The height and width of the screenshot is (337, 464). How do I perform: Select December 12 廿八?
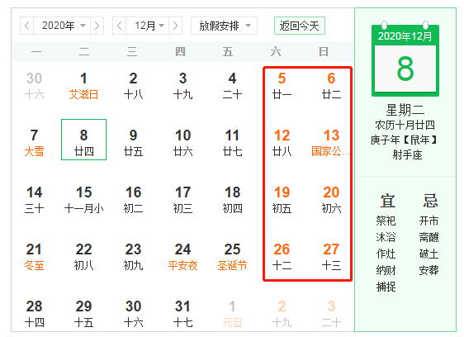pyautogui.click(x=282, y=142)
